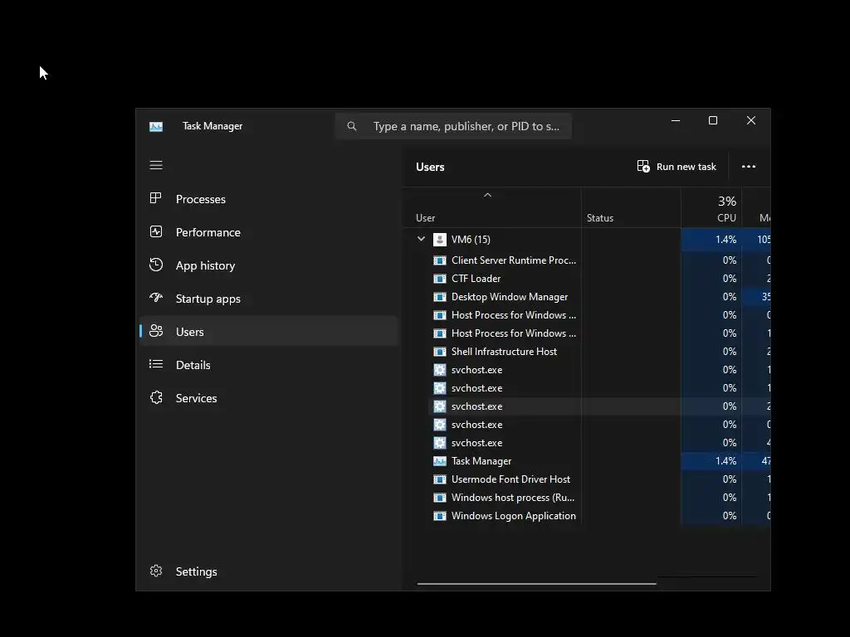Sort by the Status column header
Image resolution: width=850 pixels, height=637 pixels.
click(x=631, y=208)
